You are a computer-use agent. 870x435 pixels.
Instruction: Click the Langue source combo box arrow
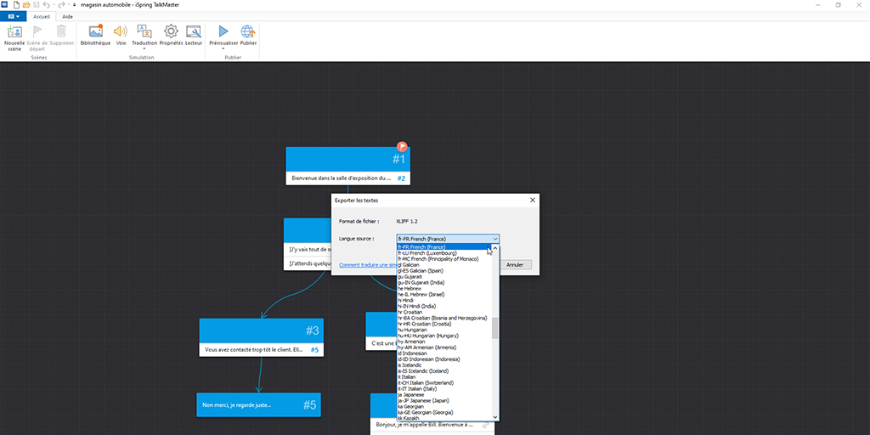(495, 239)
